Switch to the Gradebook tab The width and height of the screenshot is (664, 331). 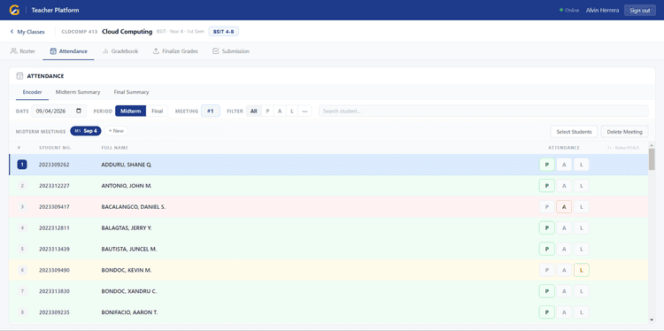tap(120, 51)
